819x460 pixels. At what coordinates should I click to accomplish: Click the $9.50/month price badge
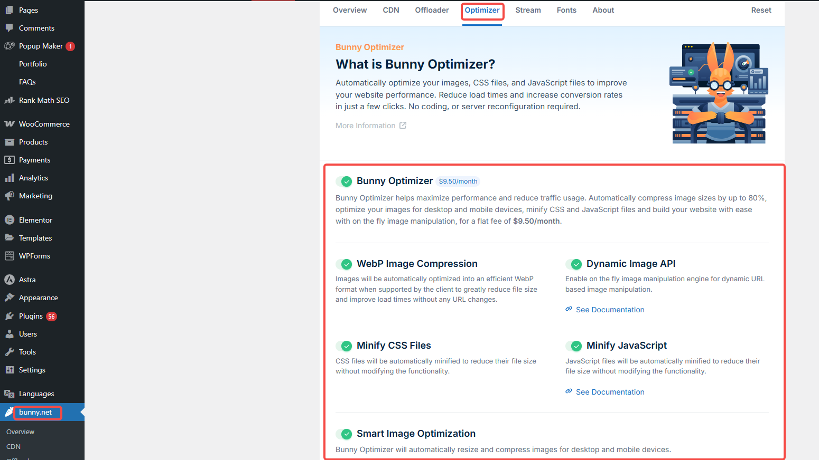coord(458,181)
